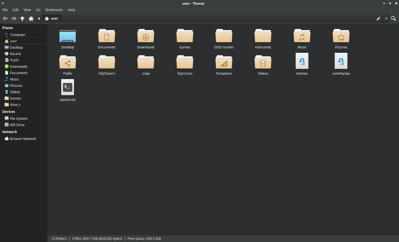Select the Templates folder icon

tap(224, 63)
